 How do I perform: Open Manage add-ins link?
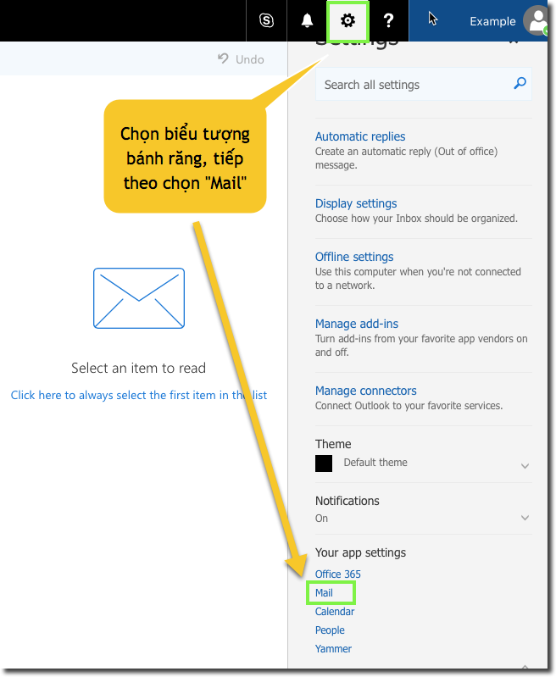(x=357, y=324)
